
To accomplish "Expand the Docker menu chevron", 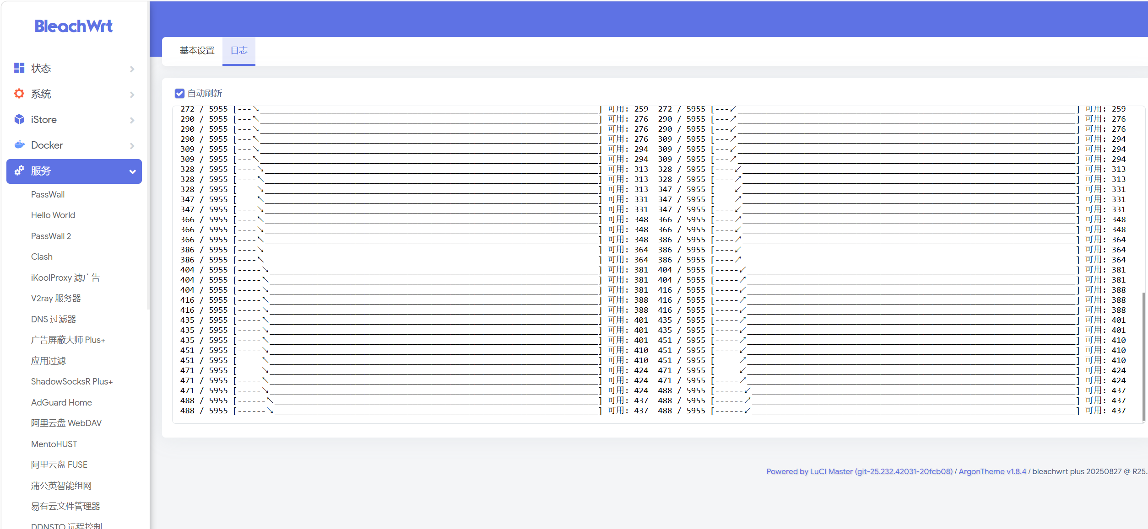I will click(132, 146).
